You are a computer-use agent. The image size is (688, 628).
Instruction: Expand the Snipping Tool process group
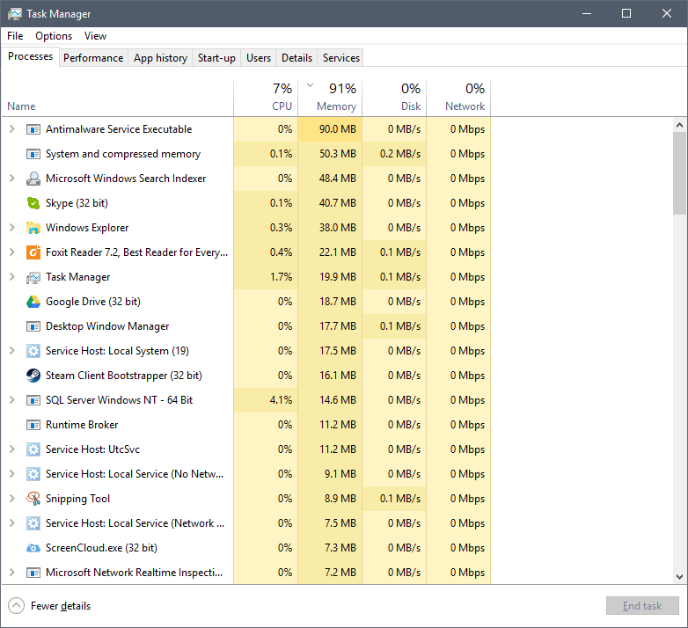click(x=12, y=498)
